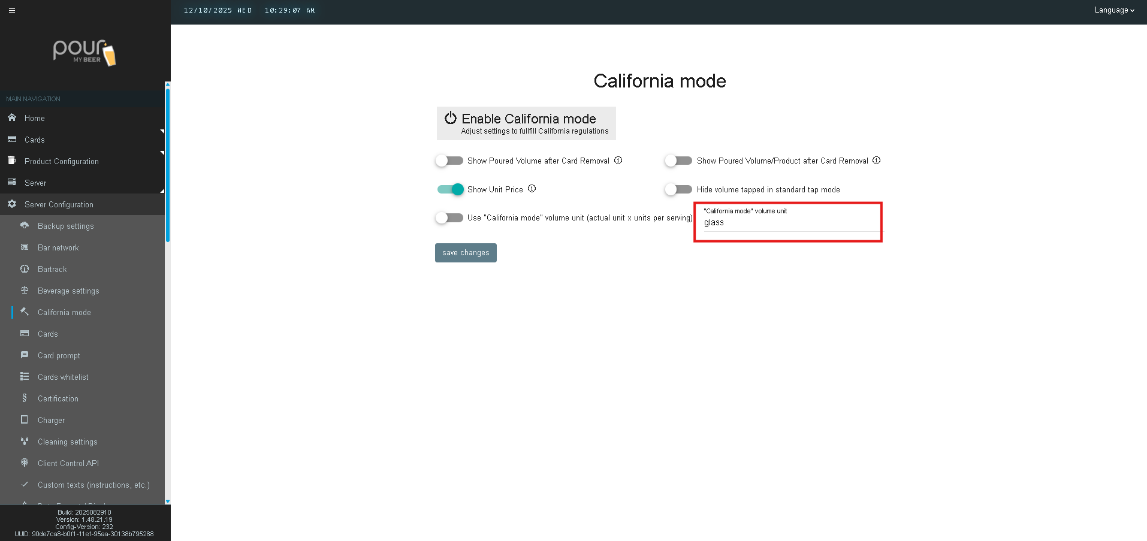The image size is (1147, 541).
Task: Click the Beverage settings icon
Action: [25, 291]
